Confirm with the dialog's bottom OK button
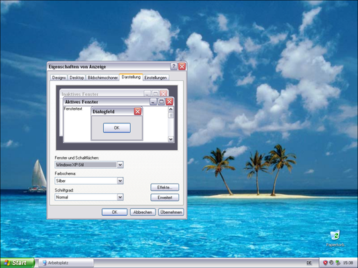Screen dimensions: 358x268 [x=115, y=212]
